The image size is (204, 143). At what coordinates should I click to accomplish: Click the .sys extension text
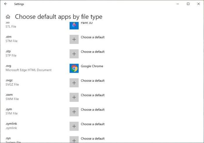click(8, 138)
